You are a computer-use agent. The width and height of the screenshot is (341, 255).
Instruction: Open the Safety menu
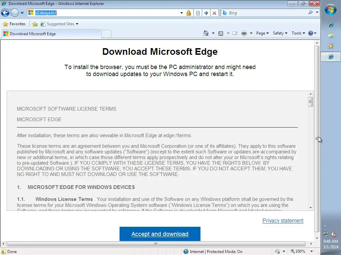point(280,33)
